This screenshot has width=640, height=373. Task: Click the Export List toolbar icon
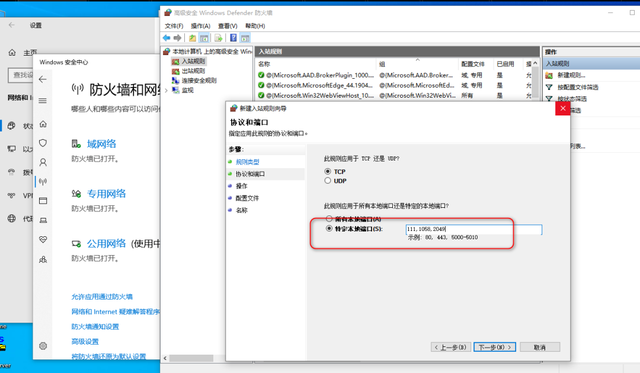click(x=218, y=38)
